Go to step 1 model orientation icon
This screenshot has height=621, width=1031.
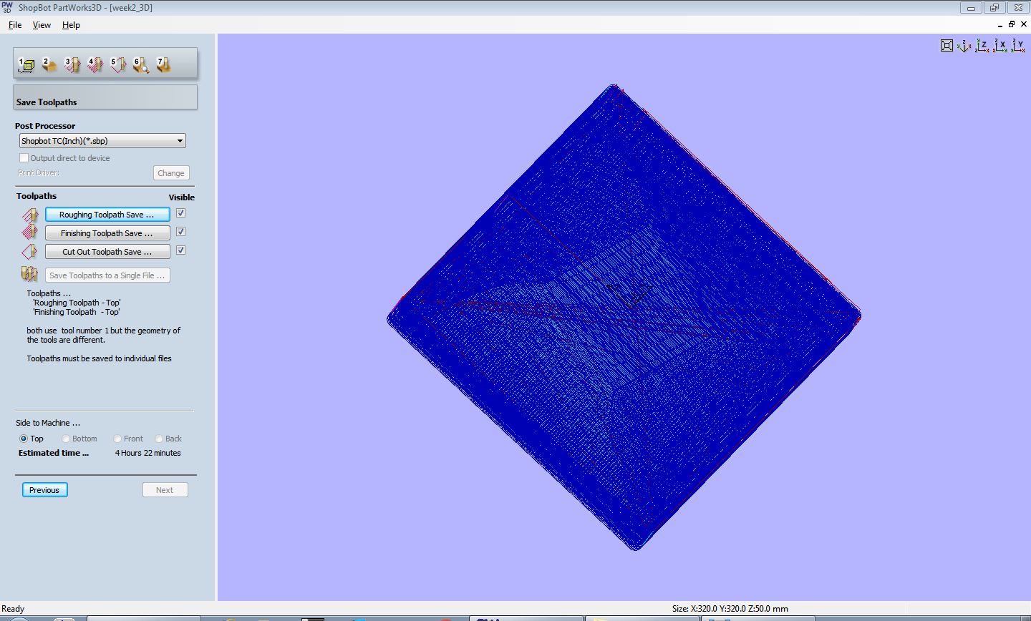pyautogui.click(x=26, y=65)
